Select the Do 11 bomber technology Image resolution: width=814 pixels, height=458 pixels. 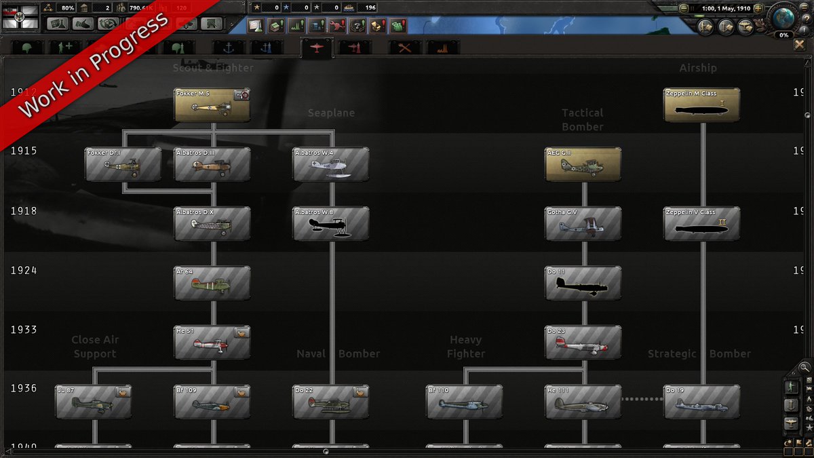pyautogui.click(x=583, y=283)
